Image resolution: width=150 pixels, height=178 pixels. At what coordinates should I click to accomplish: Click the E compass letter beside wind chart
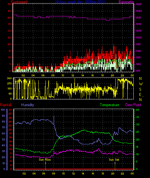click(x=140, y=95)
